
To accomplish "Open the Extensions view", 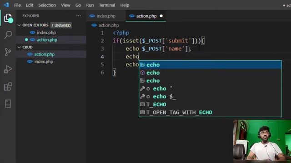I will pyautogui.click(x=8, y=86).
